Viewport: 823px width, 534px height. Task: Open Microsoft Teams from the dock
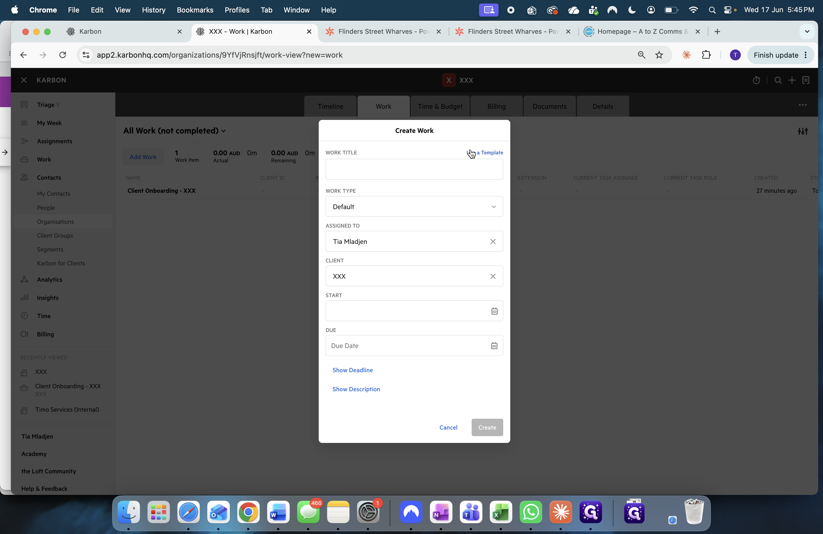[471, 512]
